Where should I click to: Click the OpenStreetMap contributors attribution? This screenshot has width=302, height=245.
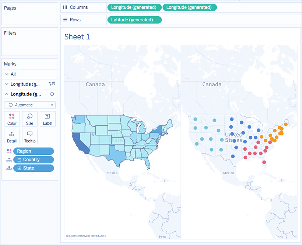86,236
